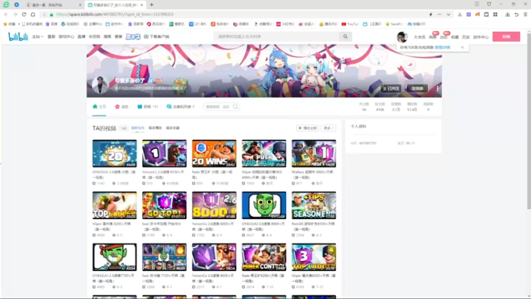Select the 最多播放 sort tab
531x299 pixels.
coord(155,128)
